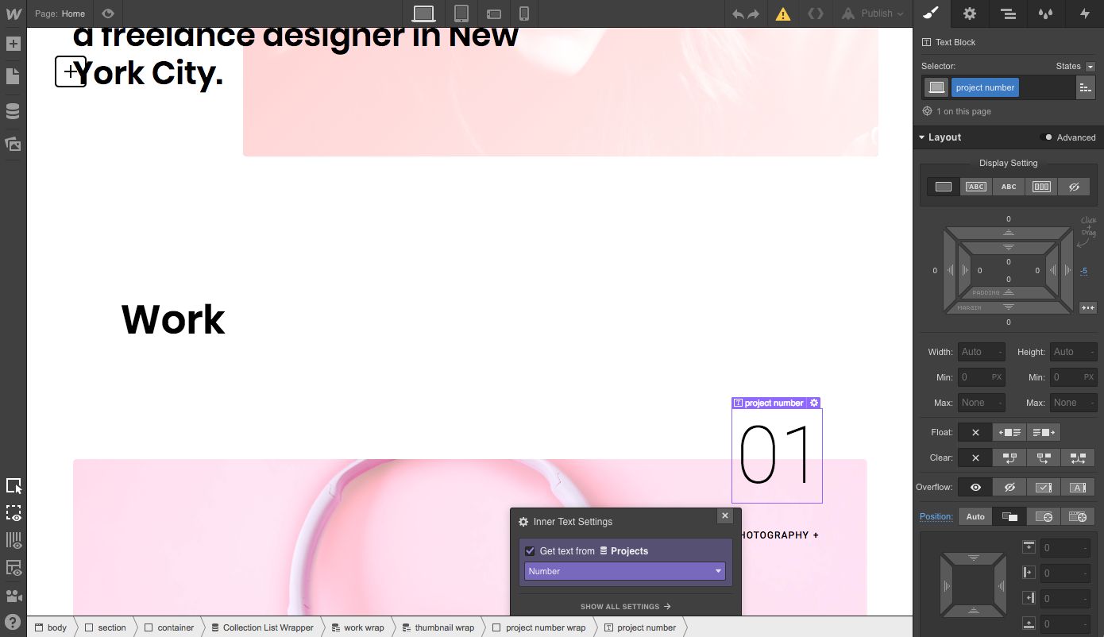Set float to none

tap(975, 432)
